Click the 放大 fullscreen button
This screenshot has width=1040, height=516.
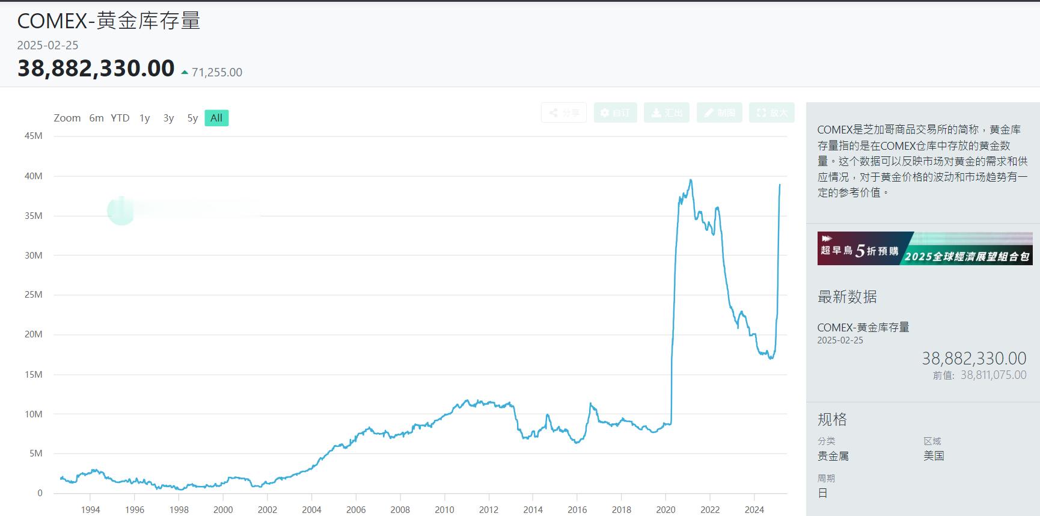tap(772, 112)
